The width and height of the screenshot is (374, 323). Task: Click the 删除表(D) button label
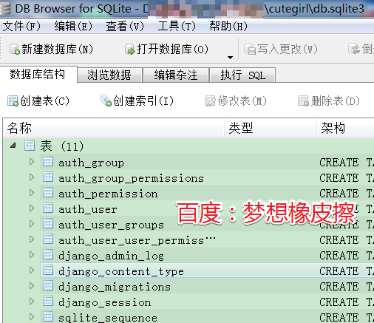(x=336, y=101)
